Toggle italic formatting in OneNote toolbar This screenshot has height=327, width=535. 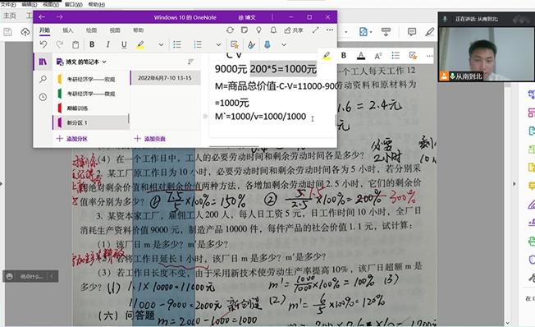click(107, 44)
